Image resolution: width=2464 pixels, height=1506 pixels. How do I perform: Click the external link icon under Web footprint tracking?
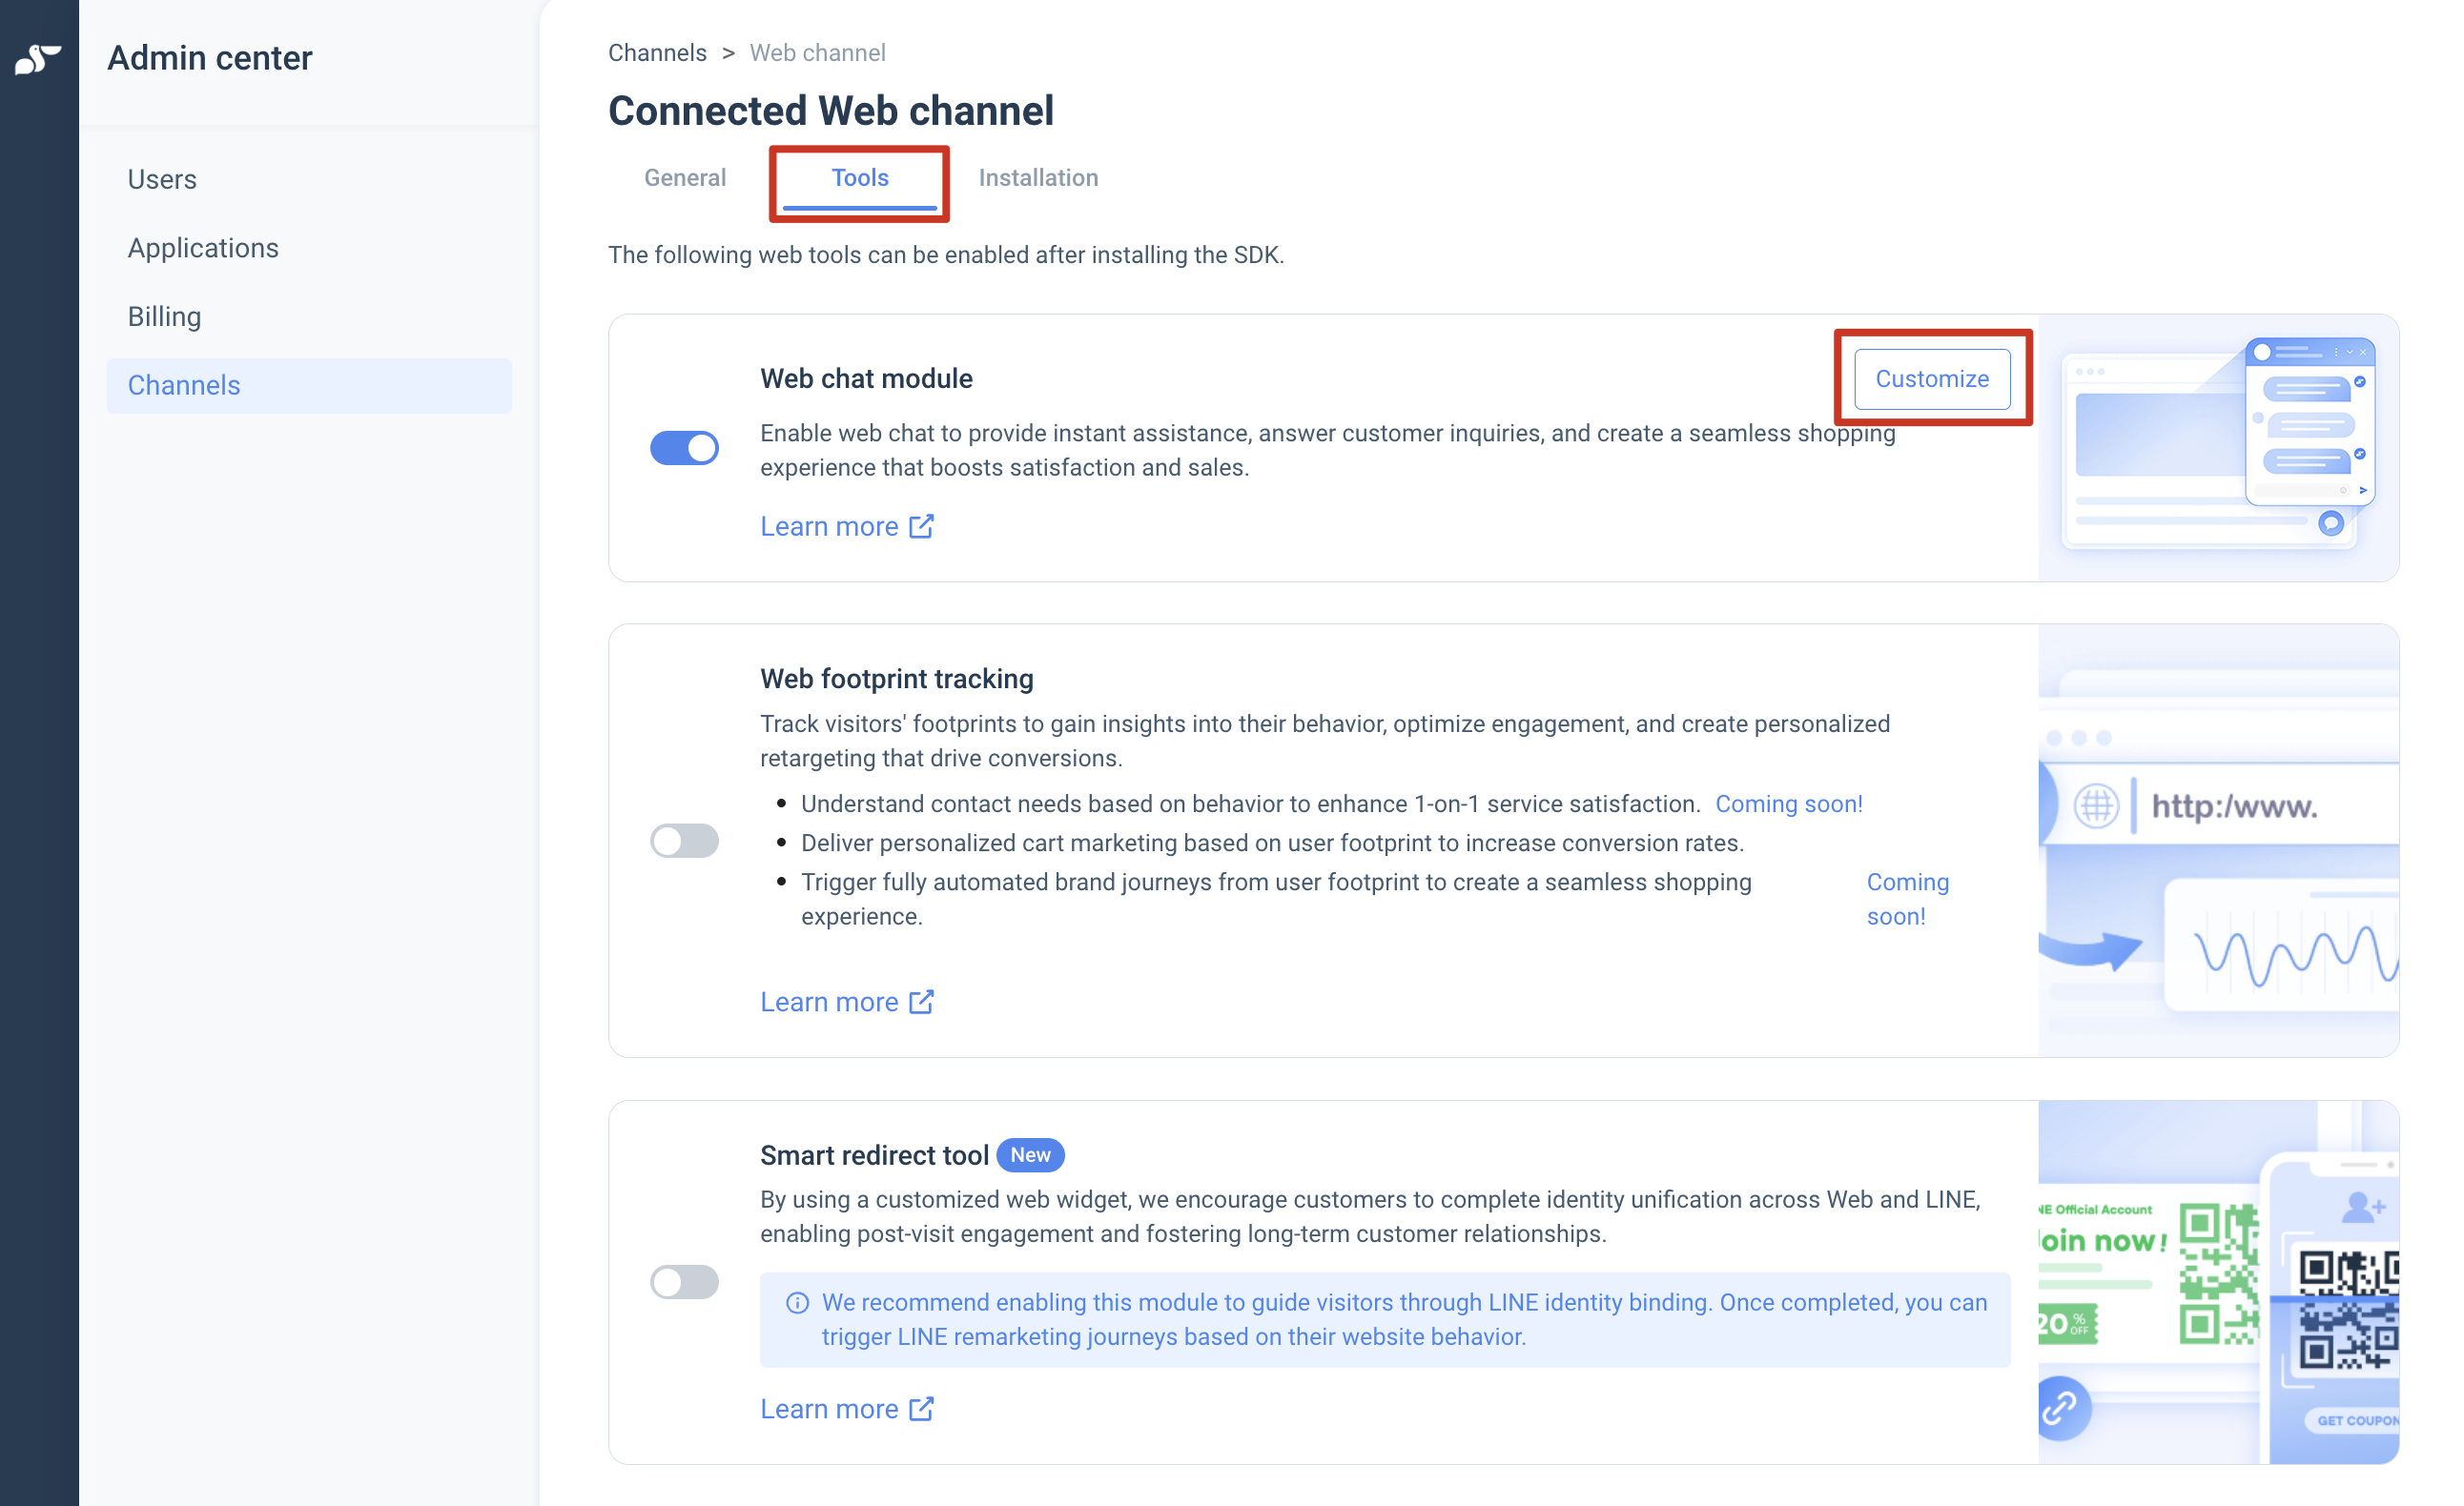[921, 1003]
